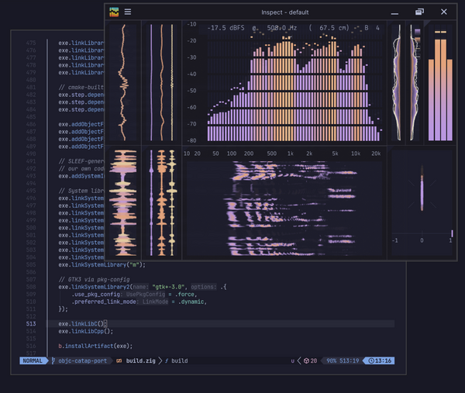465x393 pixels.
Task: Click the build function breadcrumb
Action: pos(179,360)
